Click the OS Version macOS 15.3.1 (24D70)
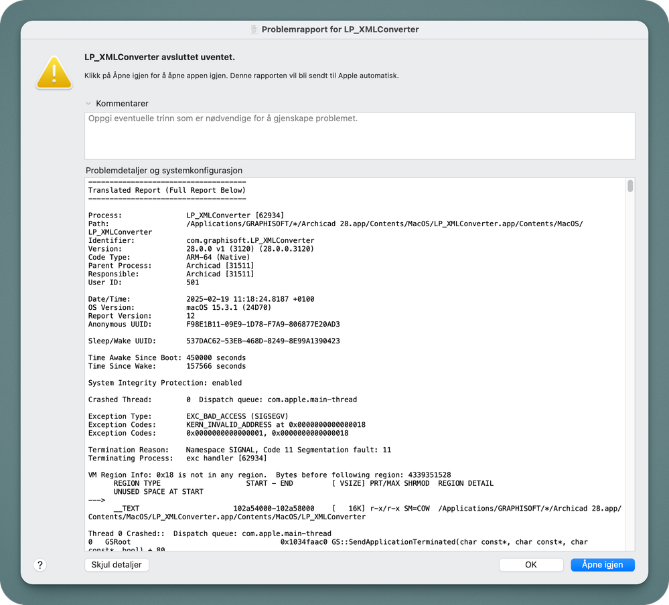This screenshot has width=669, height=605. coord(228,307)
